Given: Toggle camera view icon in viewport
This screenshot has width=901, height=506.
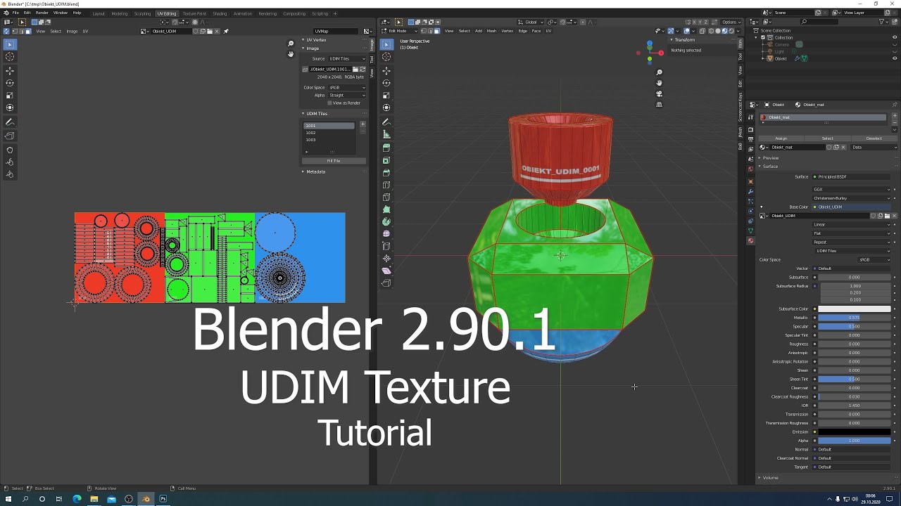Looking at the screenshot, I should (x=660, y=93).
